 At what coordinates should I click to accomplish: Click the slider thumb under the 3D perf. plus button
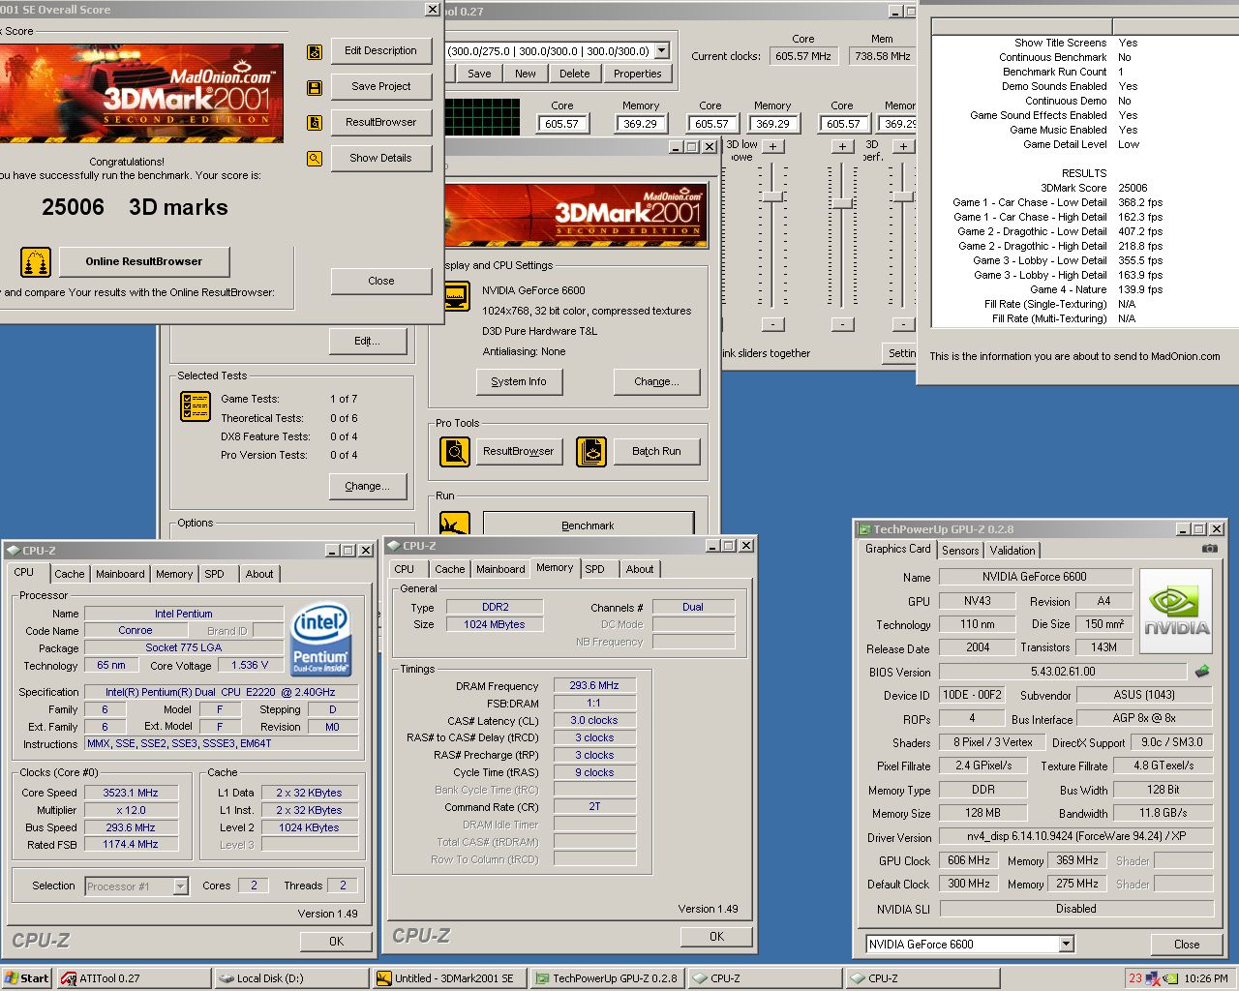903,196
